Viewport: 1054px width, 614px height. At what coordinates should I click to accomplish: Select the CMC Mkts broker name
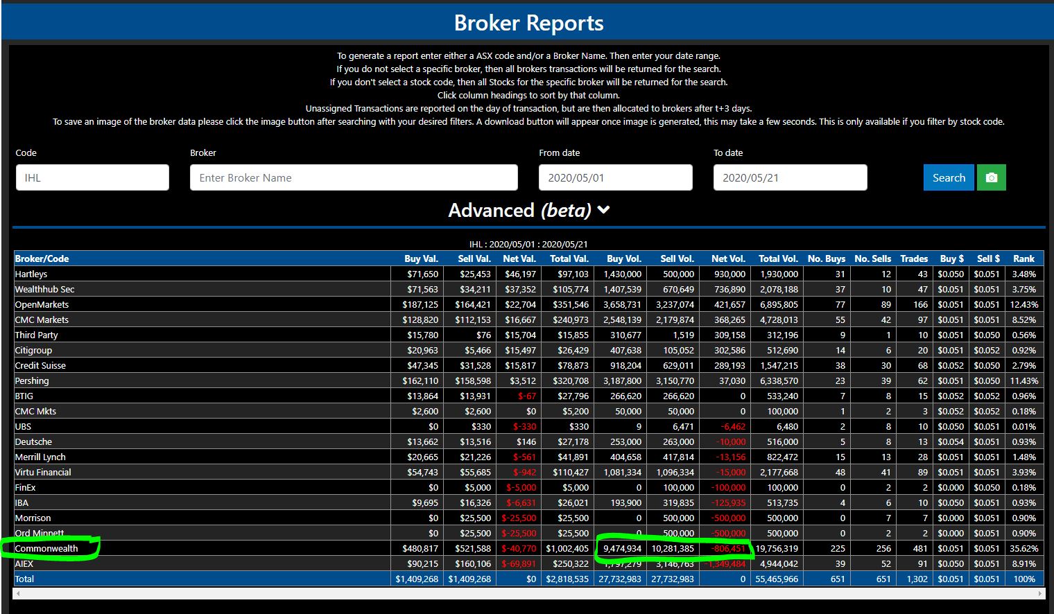tap(35, 411)
